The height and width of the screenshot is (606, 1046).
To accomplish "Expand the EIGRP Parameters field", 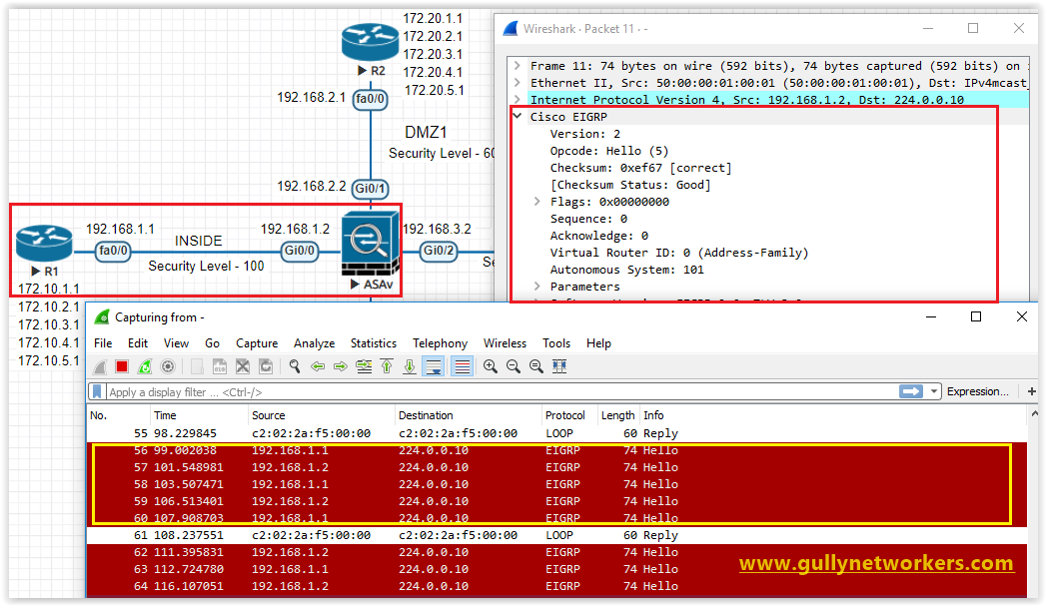I will click(x=537, y=286).
